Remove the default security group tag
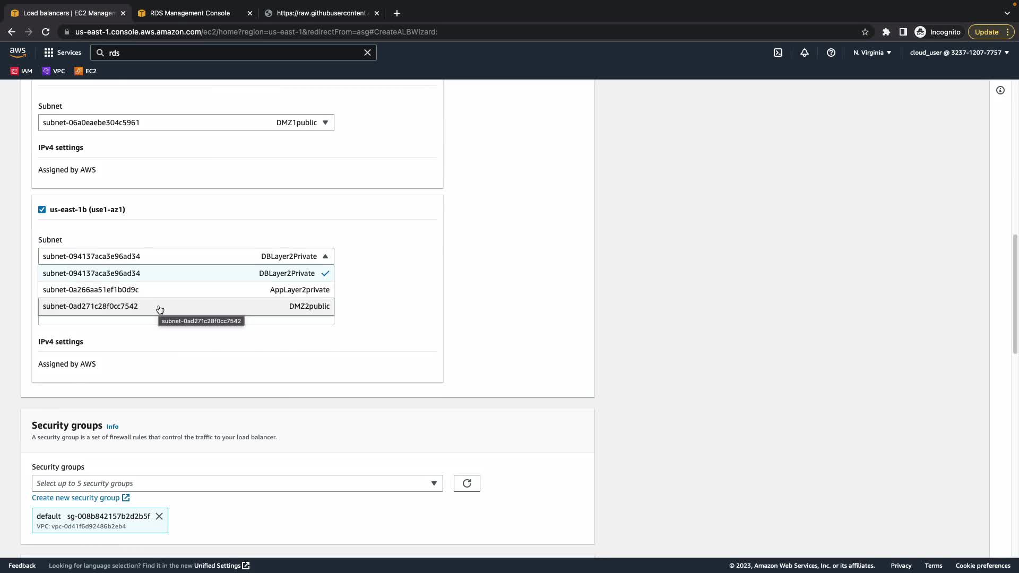Screen dimensions: 1019x573 159,516
